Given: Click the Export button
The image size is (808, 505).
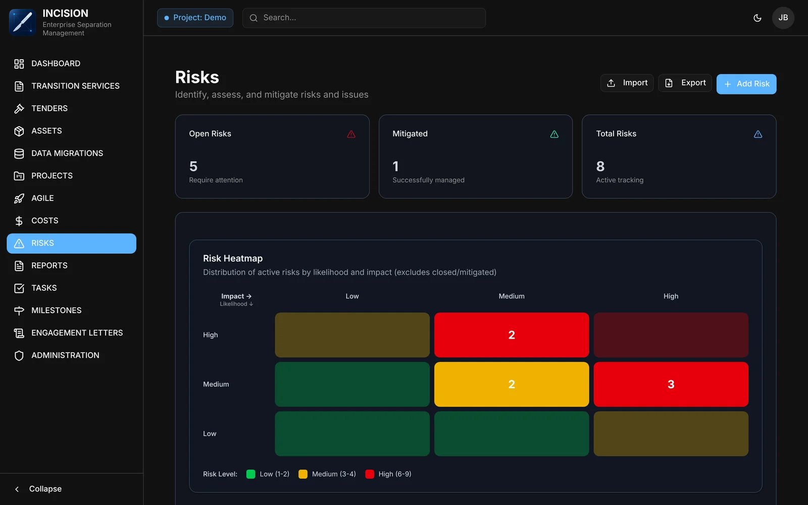Looking at the screenshot, I should coord(685,83).
